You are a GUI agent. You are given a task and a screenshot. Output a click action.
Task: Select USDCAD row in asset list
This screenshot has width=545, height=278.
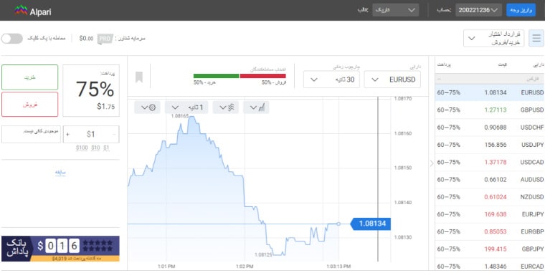tap(490, 162)
